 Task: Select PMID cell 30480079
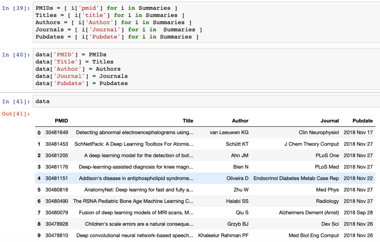[57, 212]
